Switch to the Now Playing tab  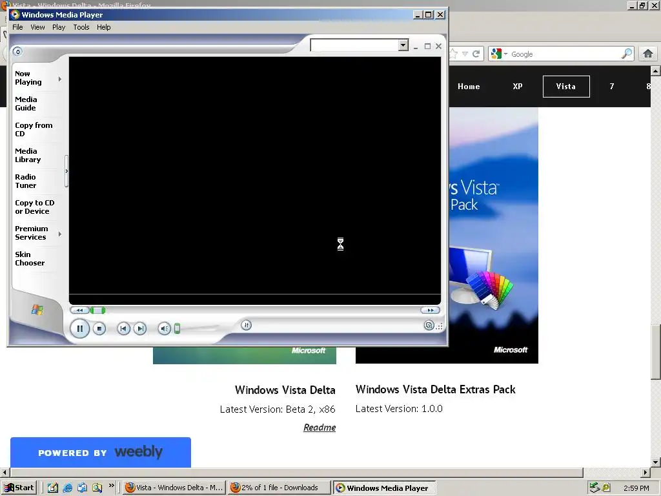[x=28, y=78]
